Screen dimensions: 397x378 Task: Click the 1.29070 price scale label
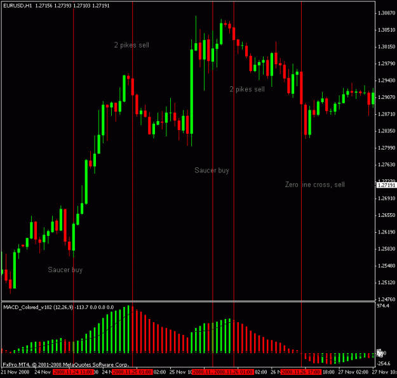click(386, 97)
